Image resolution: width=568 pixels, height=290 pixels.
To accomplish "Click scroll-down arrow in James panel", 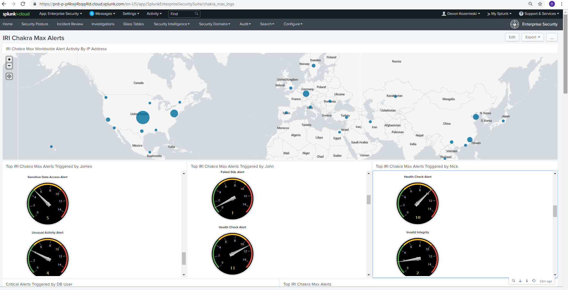I will (x=184, y=275).
